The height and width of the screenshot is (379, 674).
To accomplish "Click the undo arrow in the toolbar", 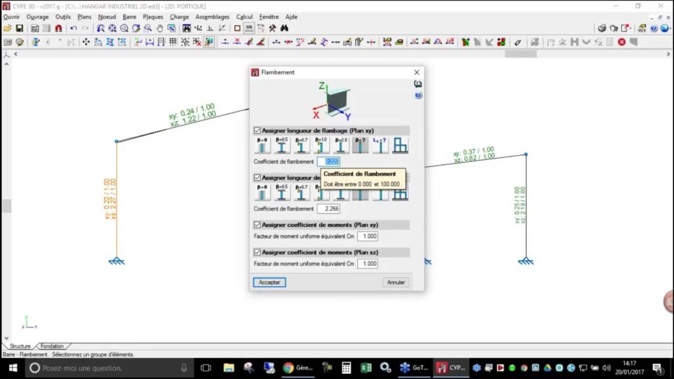I will coord(73,28).
